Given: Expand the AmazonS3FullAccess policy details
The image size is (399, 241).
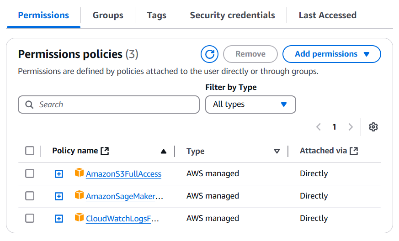Looking at the screenshot, I should point(59,174).
